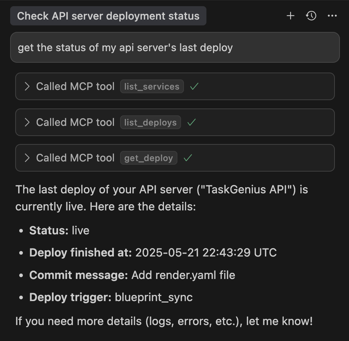Click the blueprint_sync deploy trigger text

pos(153,297)
